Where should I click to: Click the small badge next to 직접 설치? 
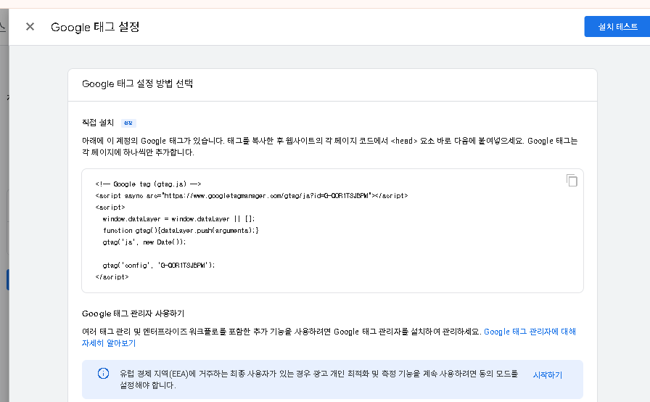pyautogui.click(x=128, y=123)
